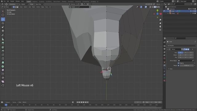Viewport: 197px width, 111px height.
Task: Select the Select Box tool in toolbar
Action: tap(3, 11)
